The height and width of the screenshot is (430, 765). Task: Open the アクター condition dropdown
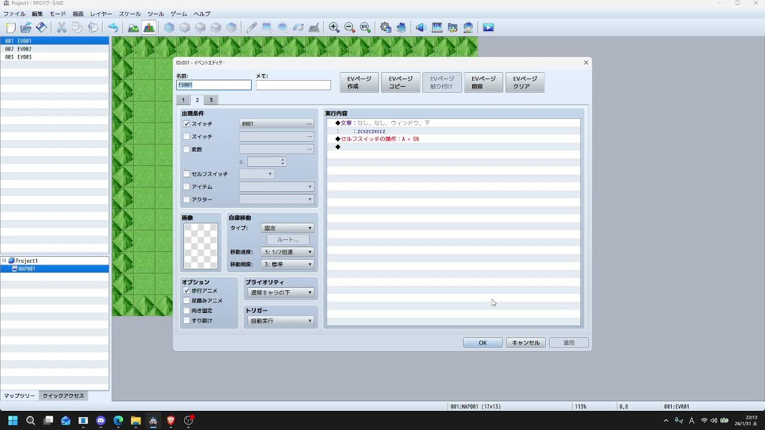pyautogui.click(x=277, y=199)
